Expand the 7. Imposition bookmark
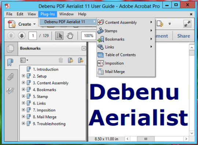 click(x=23, y=110)
